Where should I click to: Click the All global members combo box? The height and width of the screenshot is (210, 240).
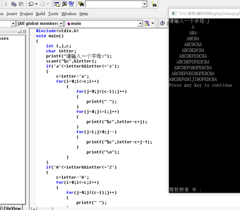[40, 24]
